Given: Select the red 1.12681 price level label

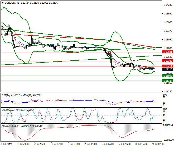Looking at the screenshot, I should 168,52.
